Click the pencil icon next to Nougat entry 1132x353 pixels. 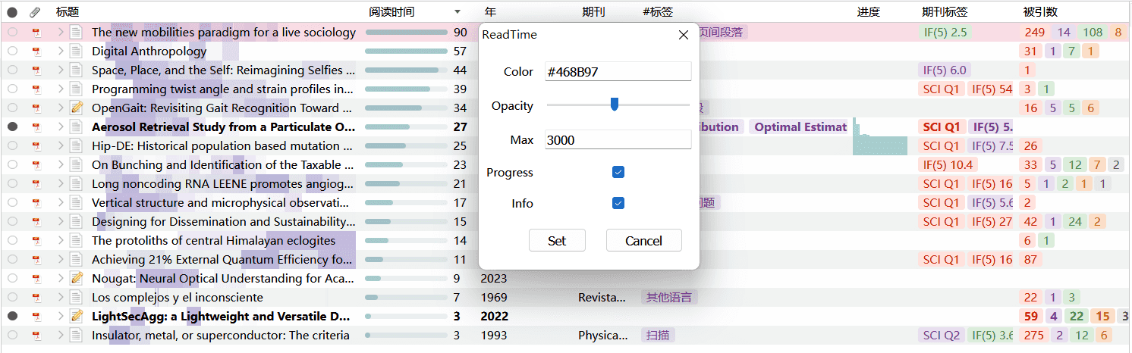(76, 279)
